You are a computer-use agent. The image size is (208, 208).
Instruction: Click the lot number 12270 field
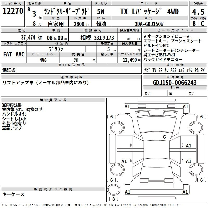(x=13, y=11)
